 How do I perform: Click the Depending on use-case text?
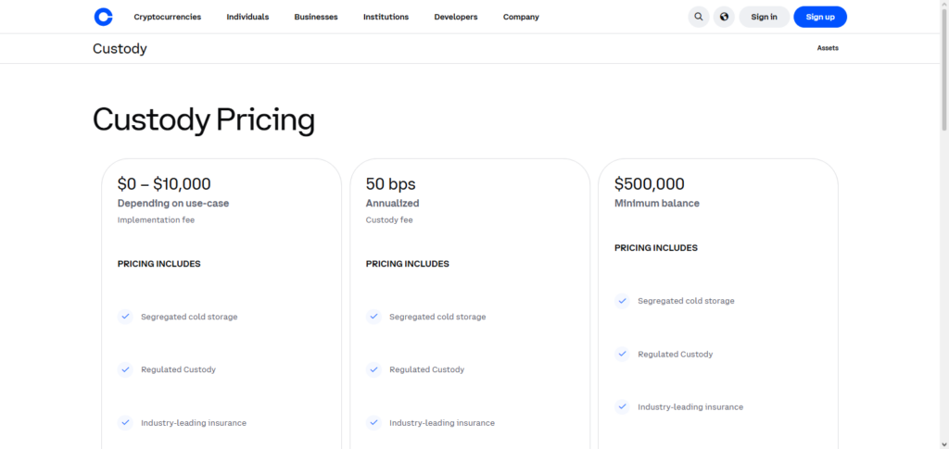(x=173, y=204)
